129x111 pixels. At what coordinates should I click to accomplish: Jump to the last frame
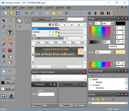(108, 13)
